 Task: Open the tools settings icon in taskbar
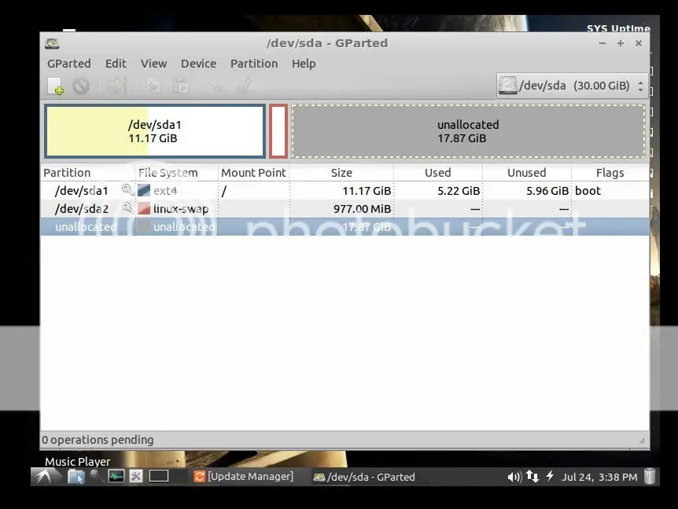tap(136, 476)
